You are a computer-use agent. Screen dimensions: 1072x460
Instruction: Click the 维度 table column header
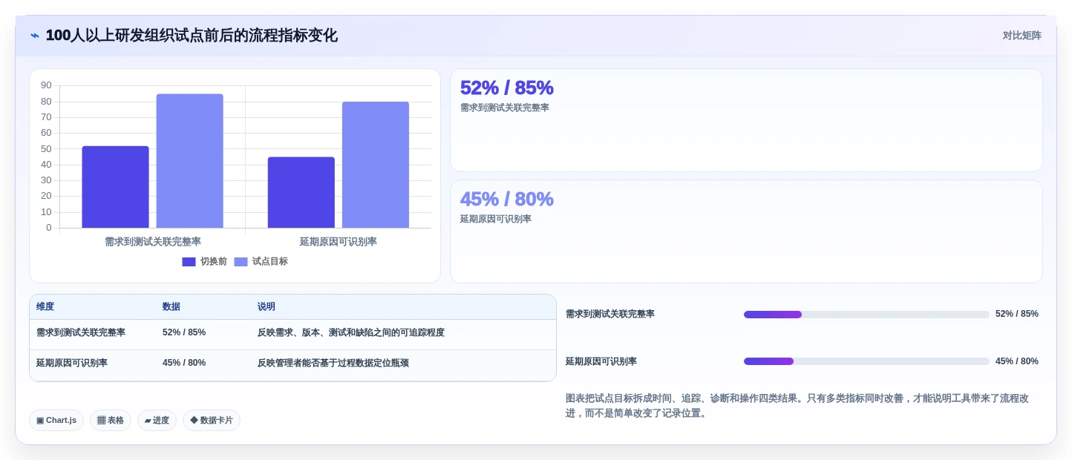point(45,306)
